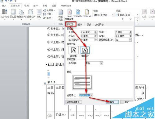Select the 横向 landscape orientation icon
155x119 pixels.
[85, 50]
